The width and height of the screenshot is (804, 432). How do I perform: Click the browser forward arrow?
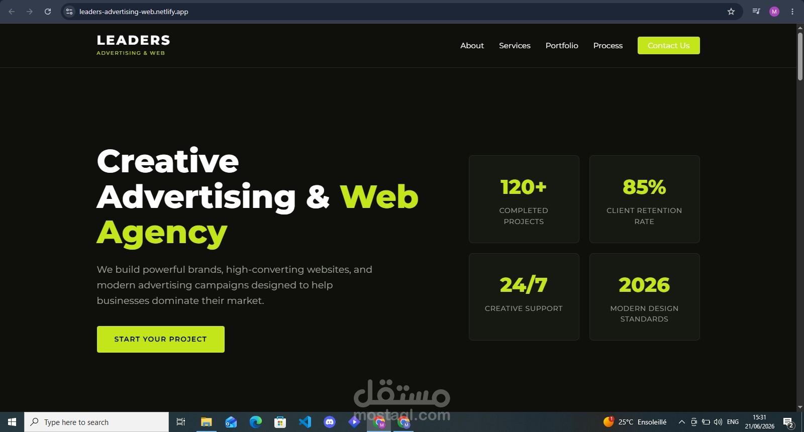point(30,12)
